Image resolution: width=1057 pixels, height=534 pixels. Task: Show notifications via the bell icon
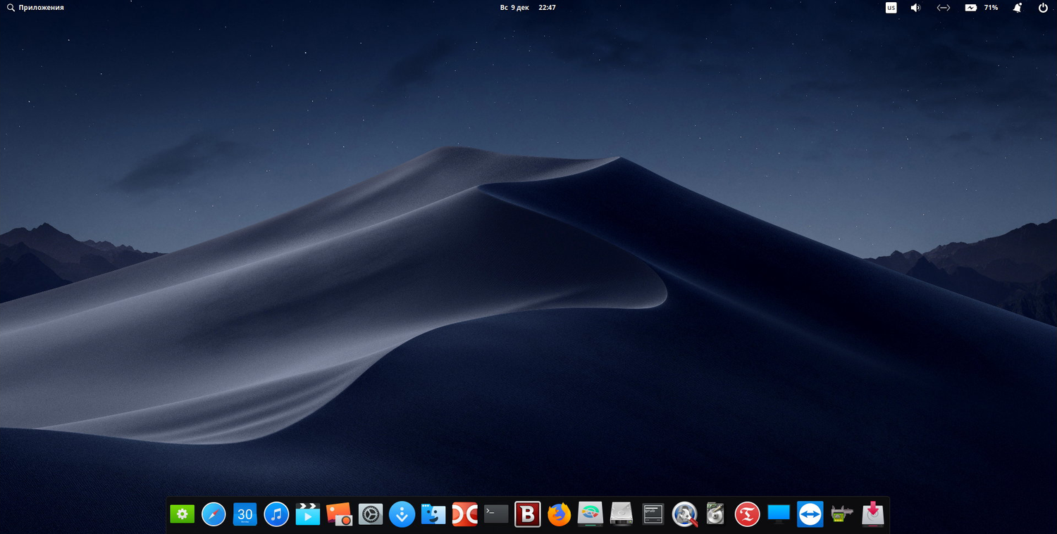1017,8
